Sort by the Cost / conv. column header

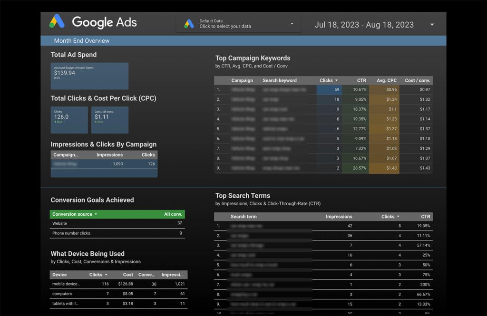click(x=417, y=81)
